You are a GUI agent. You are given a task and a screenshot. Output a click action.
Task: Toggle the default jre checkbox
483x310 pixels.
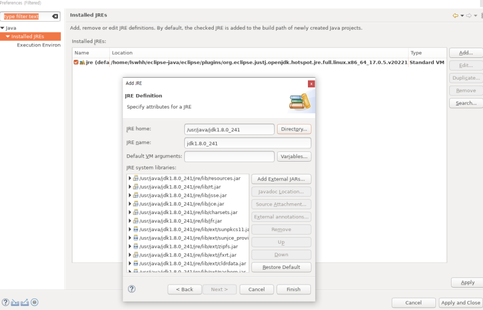(76, 62)
